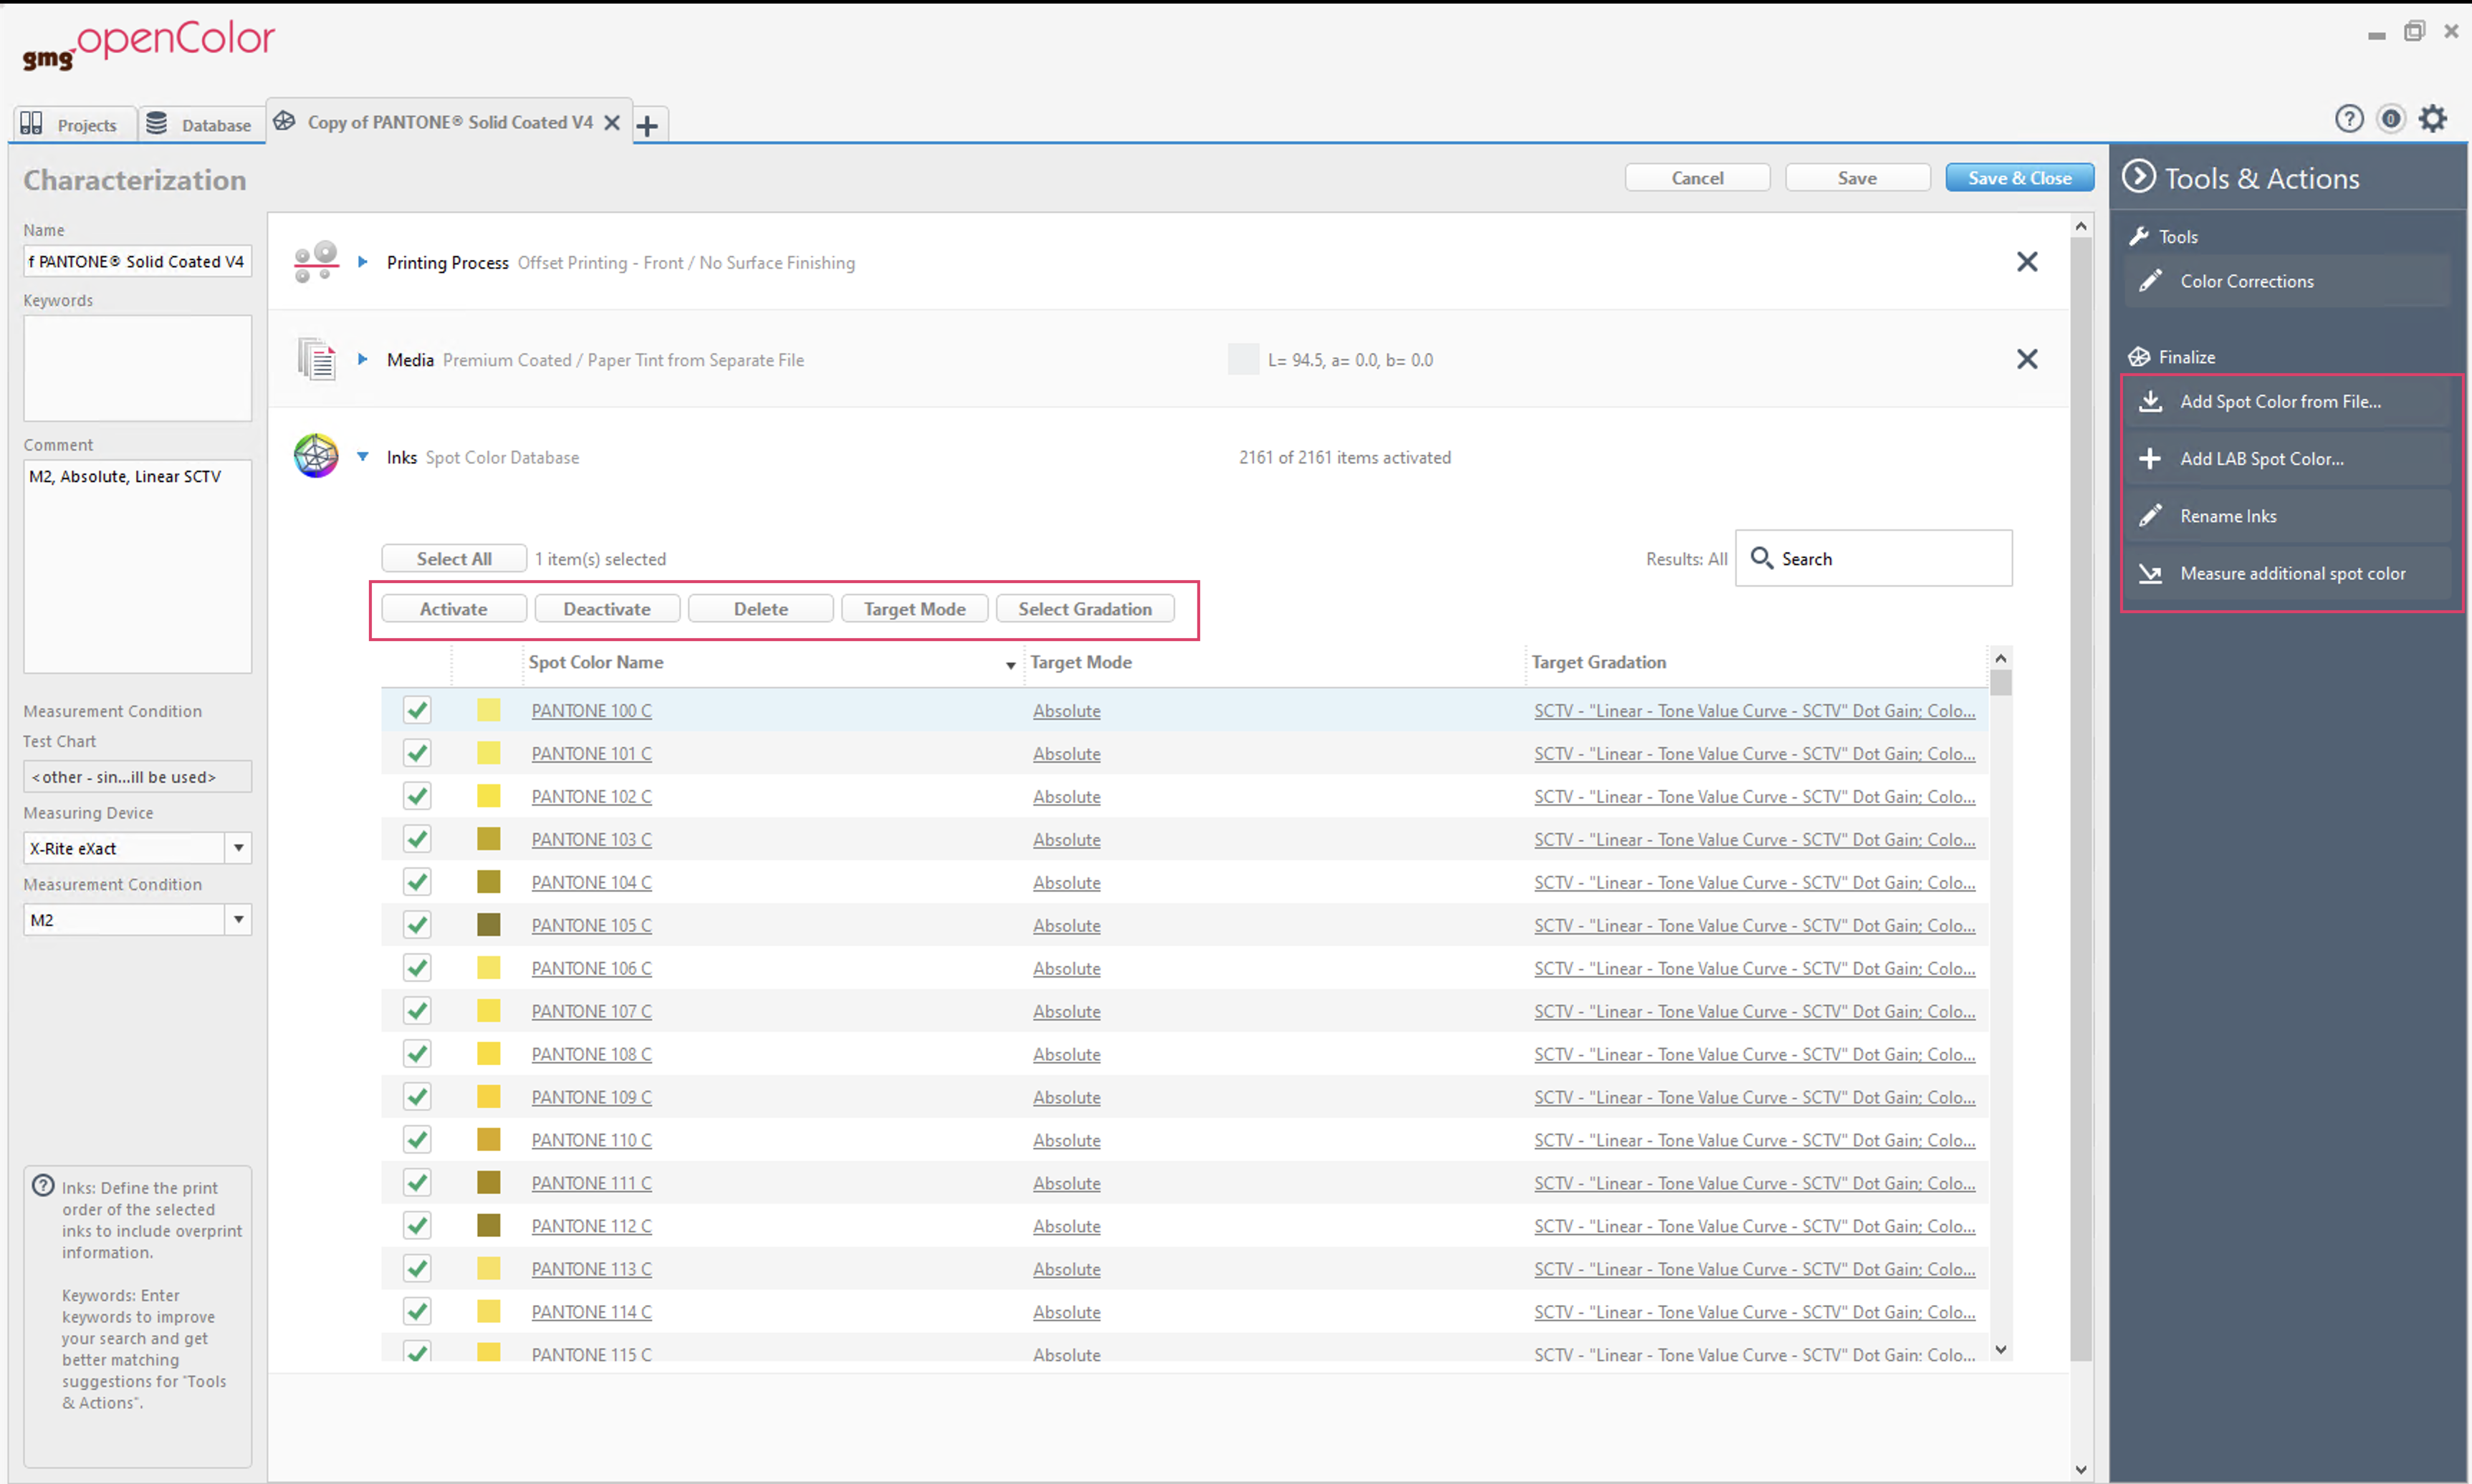The image size is (2472, 1484).
Task: Open the settings gear icon
Action: pos(2433,119)
